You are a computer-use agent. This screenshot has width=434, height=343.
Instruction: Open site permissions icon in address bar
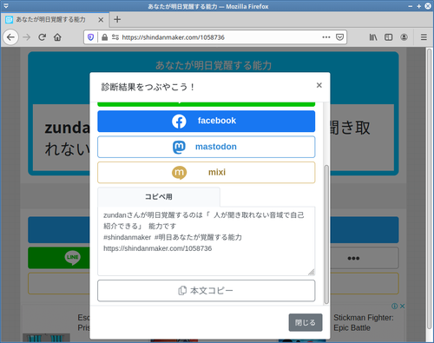(115, 37)
